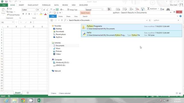The image size is (184, 103).
Task: Select the Python Programs folder result
Action: (131, 27)
